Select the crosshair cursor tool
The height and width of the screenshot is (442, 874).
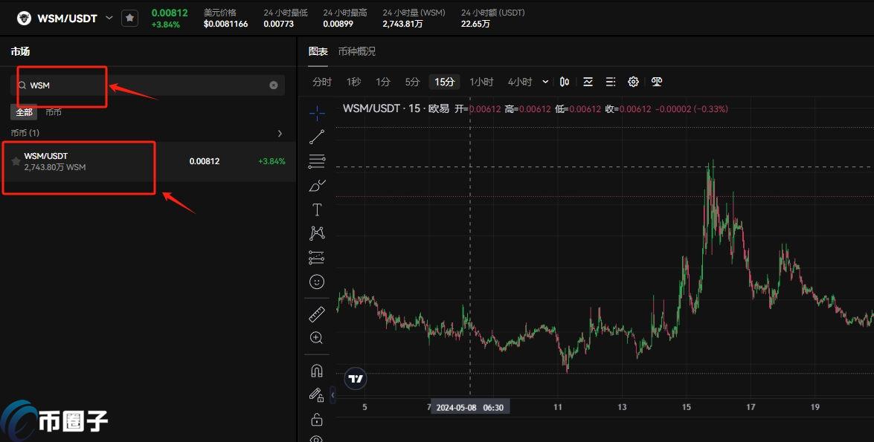coord(317,113)
